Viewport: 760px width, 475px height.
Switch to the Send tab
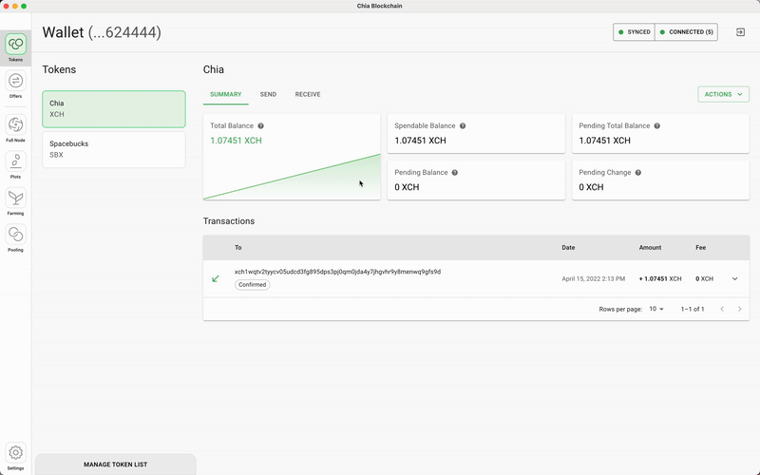(x=268, y=95)
